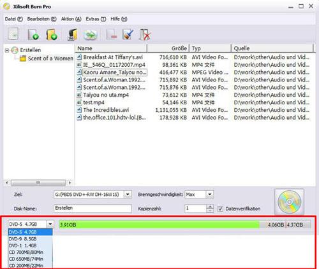Select row IE_546Q_01172007.mp4
The height and width of the screenshot is (269, 319).
coord(193,64)
